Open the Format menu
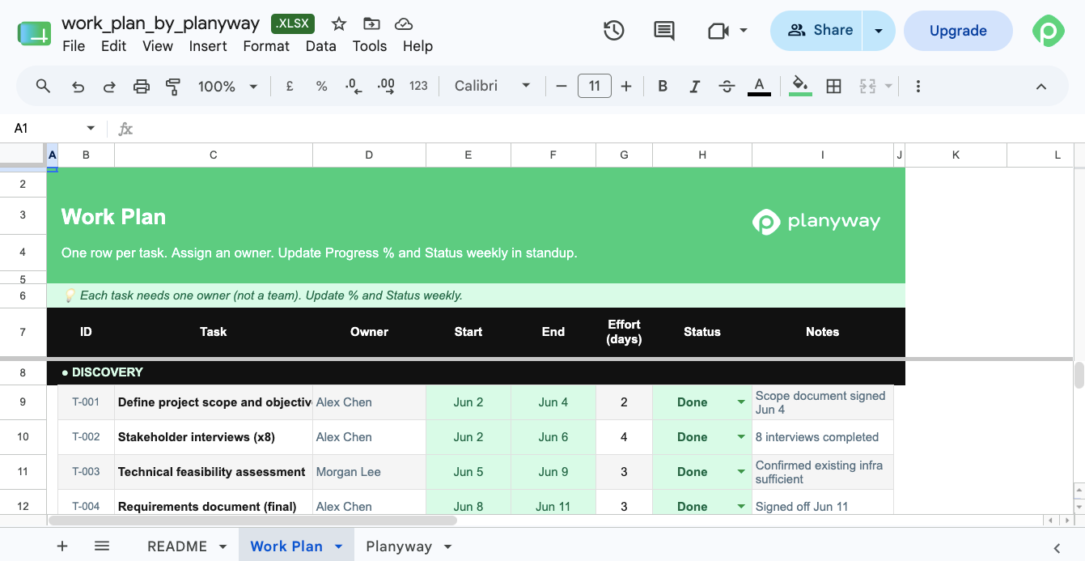1085x561 pixels. pos(266,46)
